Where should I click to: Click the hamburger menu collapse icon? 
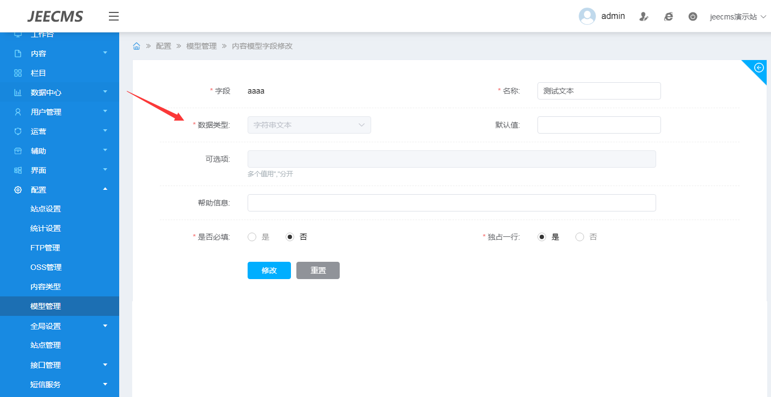pos(114,16)
